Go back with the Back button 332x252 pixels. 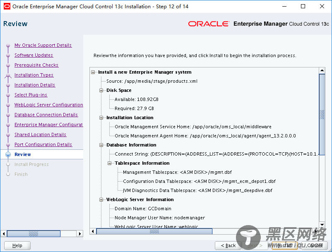click(228, 245)
